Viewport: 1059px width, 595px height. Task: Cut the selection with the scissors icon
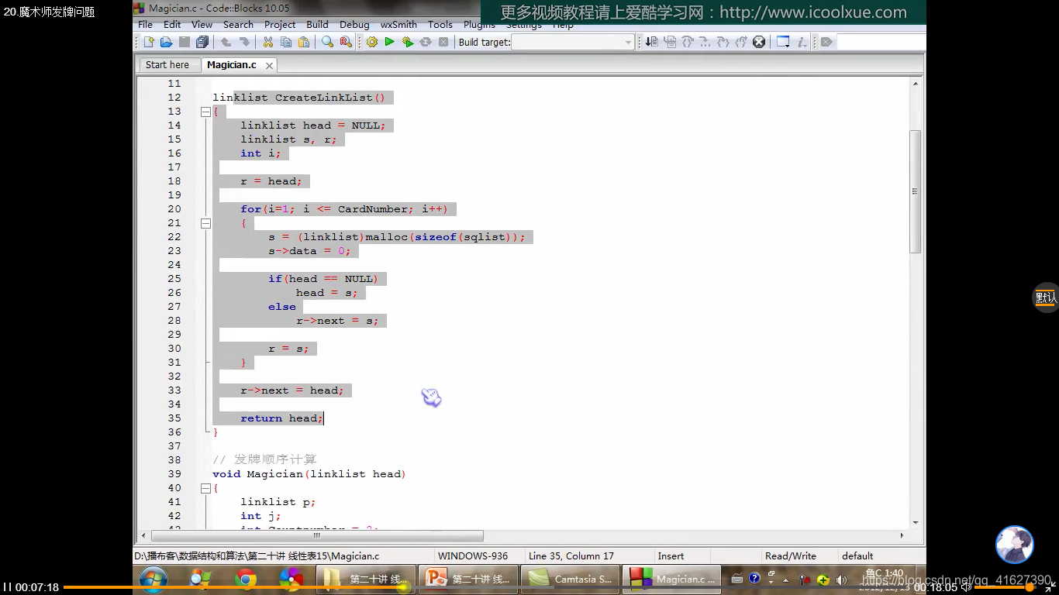[268, 42]
